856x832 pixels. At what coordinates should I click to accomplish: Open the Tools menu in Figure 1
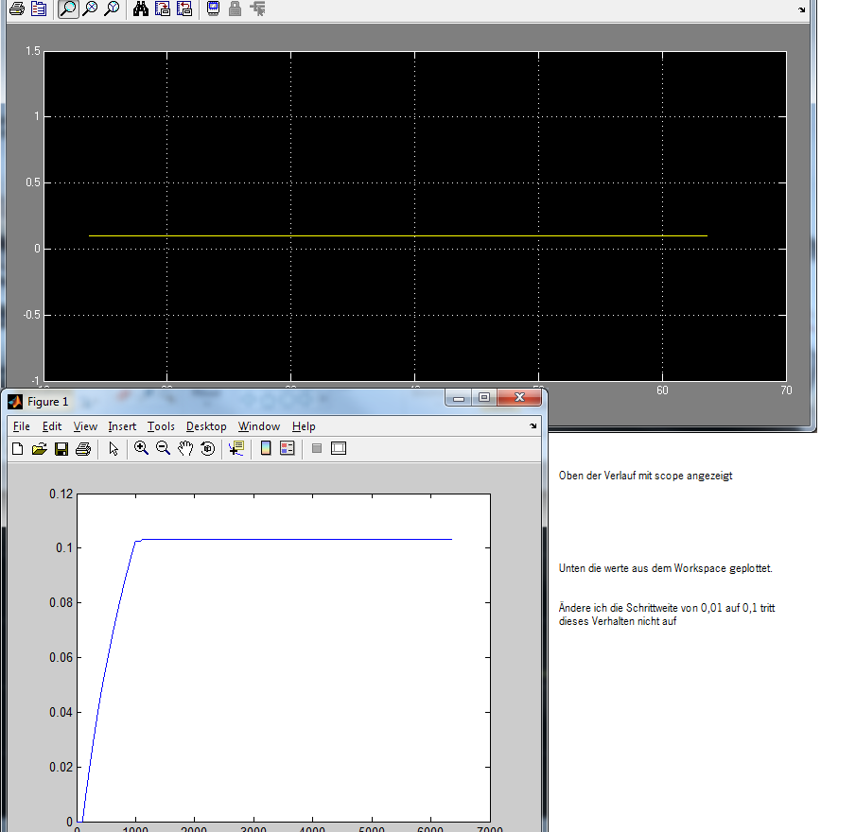point(161,426)
